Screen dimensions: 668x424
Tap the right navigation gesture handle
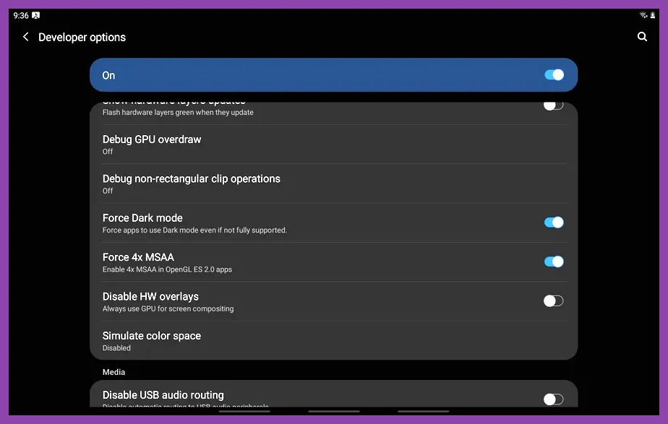click(x=424, y=412)
